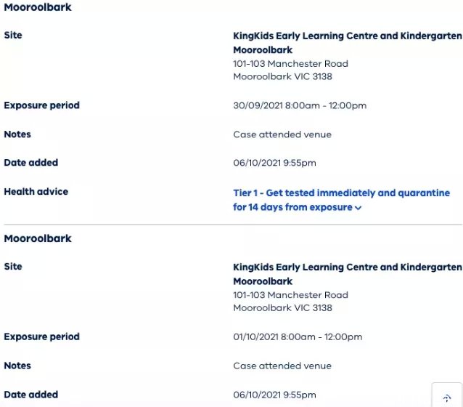Click the 'Exposure period' label in first listing
Screen dimensions: 463x407
41,105
